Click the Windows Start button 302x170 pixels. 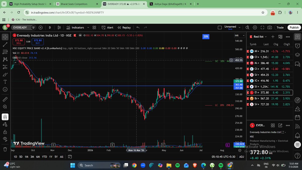point(73,165)
